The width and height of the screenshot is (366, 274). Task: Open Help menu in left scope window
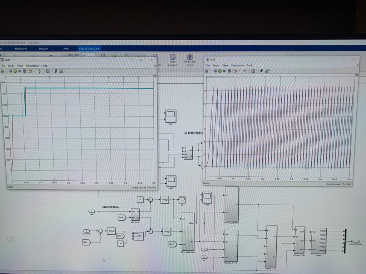coord(44,66)
